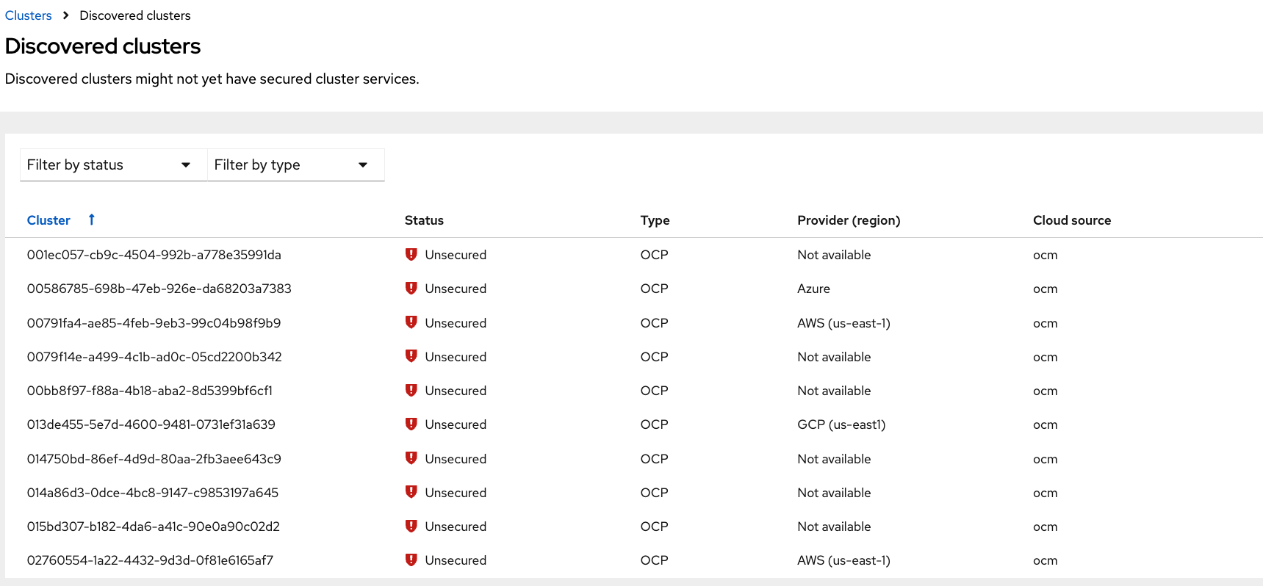Click the shield icon in the 015bd307 row
Image resolution: width=1263 pixels, height=586 pixels.
point(411,527)
